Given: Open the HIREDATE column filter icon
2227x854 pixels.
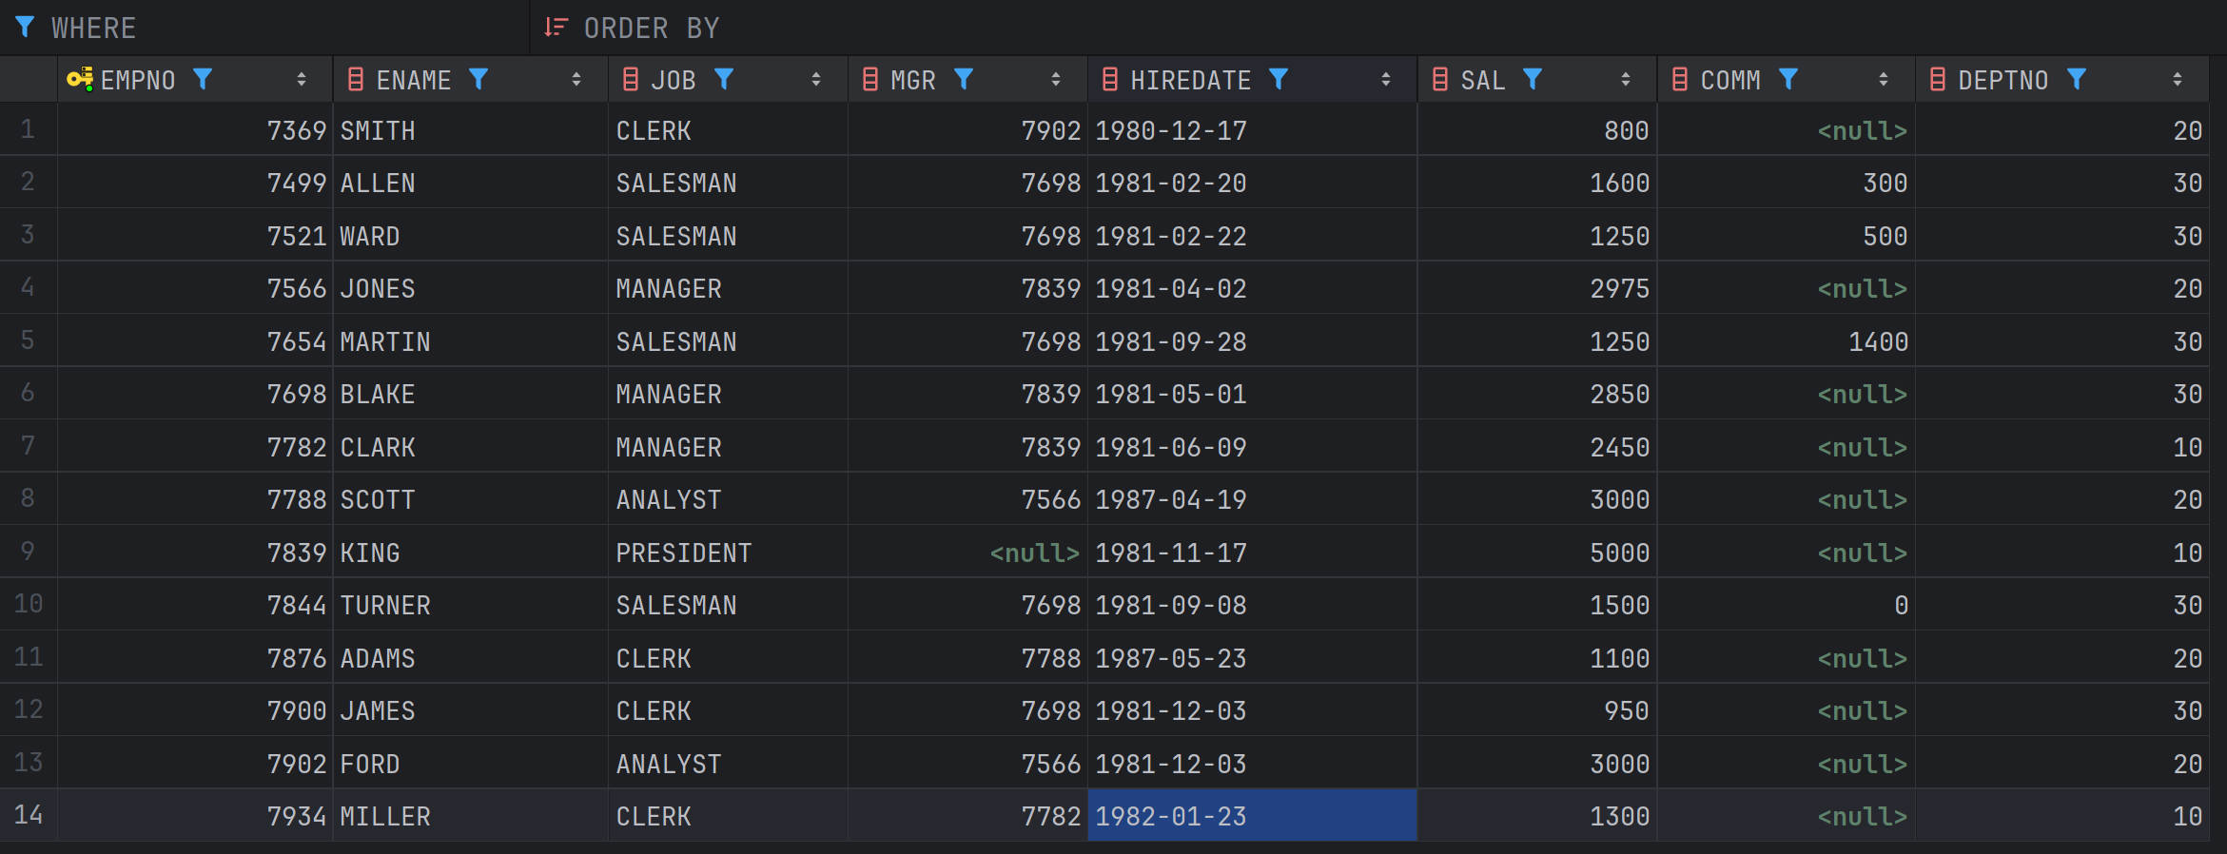Looking at the screenshot, I should click(1279, 80).
